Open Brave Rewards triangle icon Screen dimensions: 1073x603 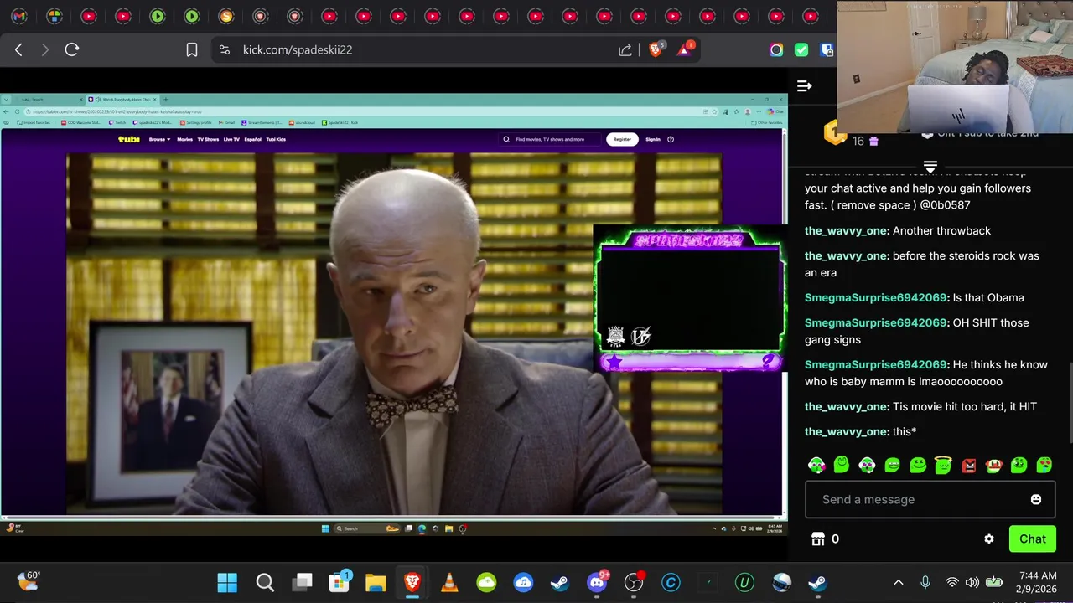(x=685, y=49)
